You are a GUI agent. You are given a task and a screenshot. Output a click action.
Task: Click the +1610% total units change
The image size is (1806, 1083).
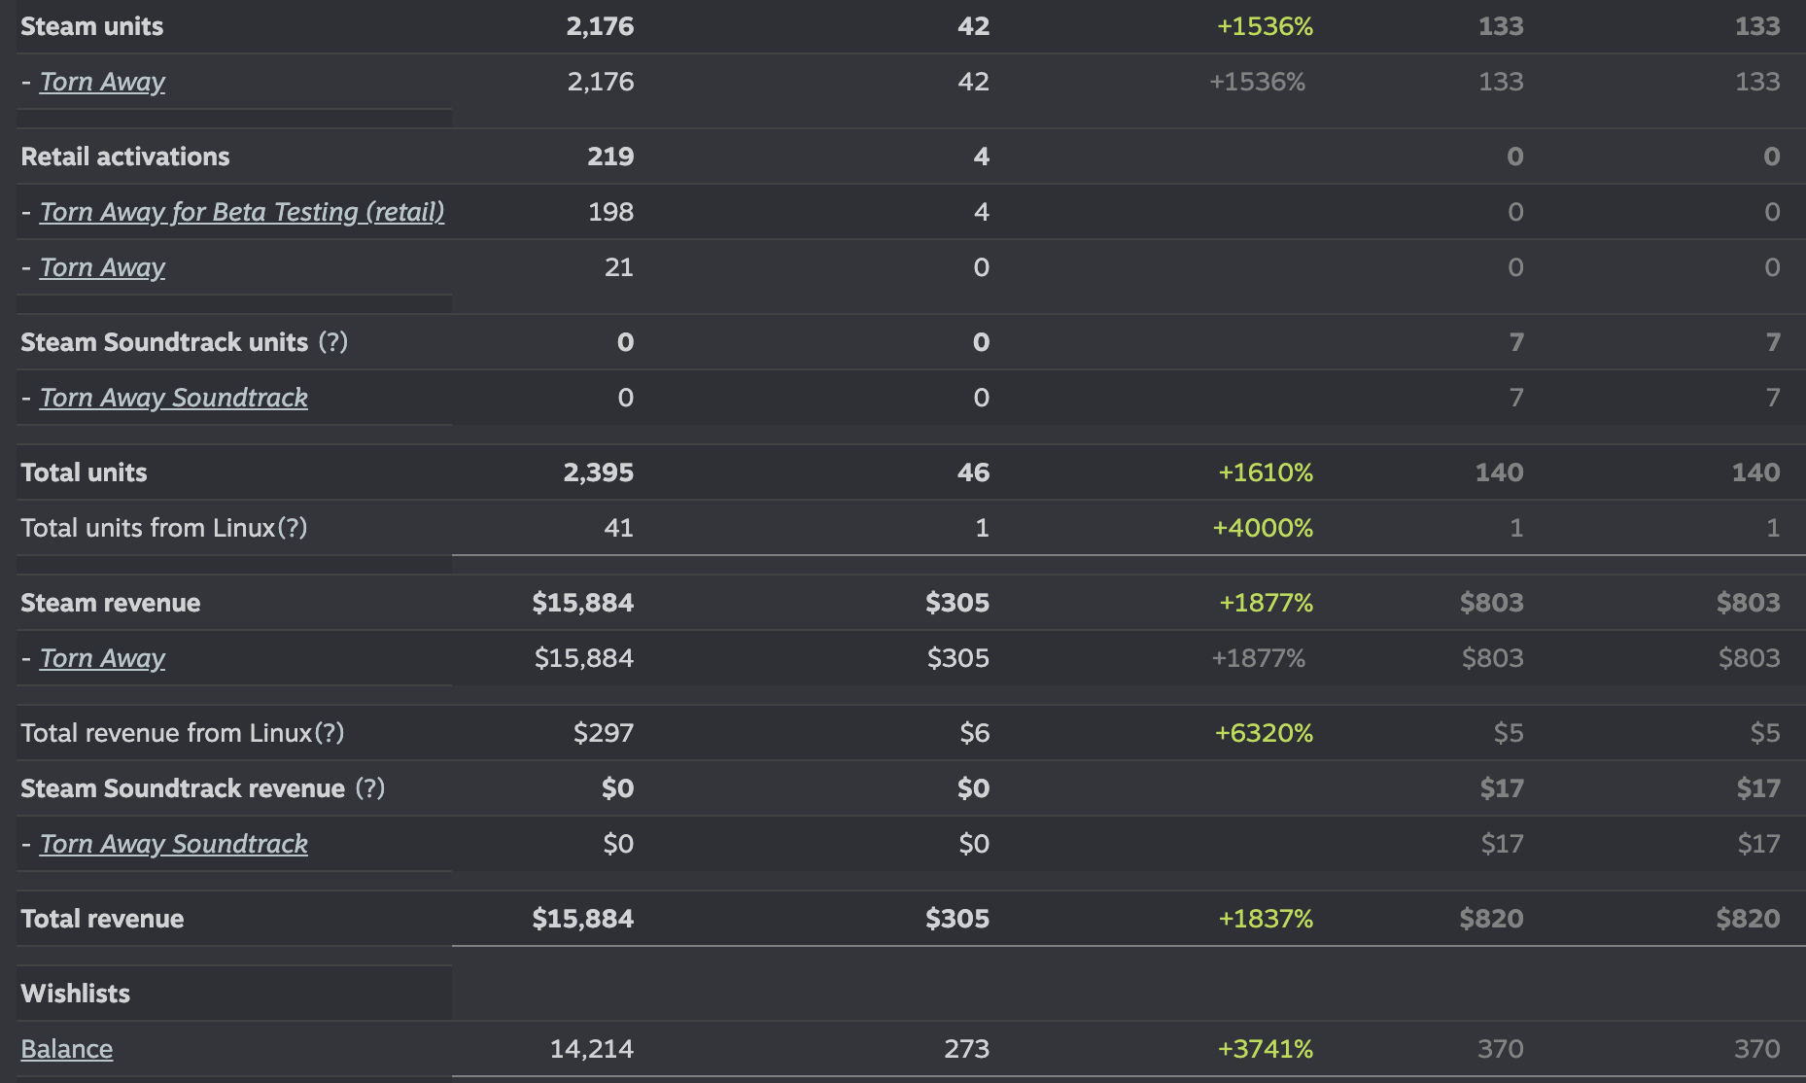(x=1266, y=472)
